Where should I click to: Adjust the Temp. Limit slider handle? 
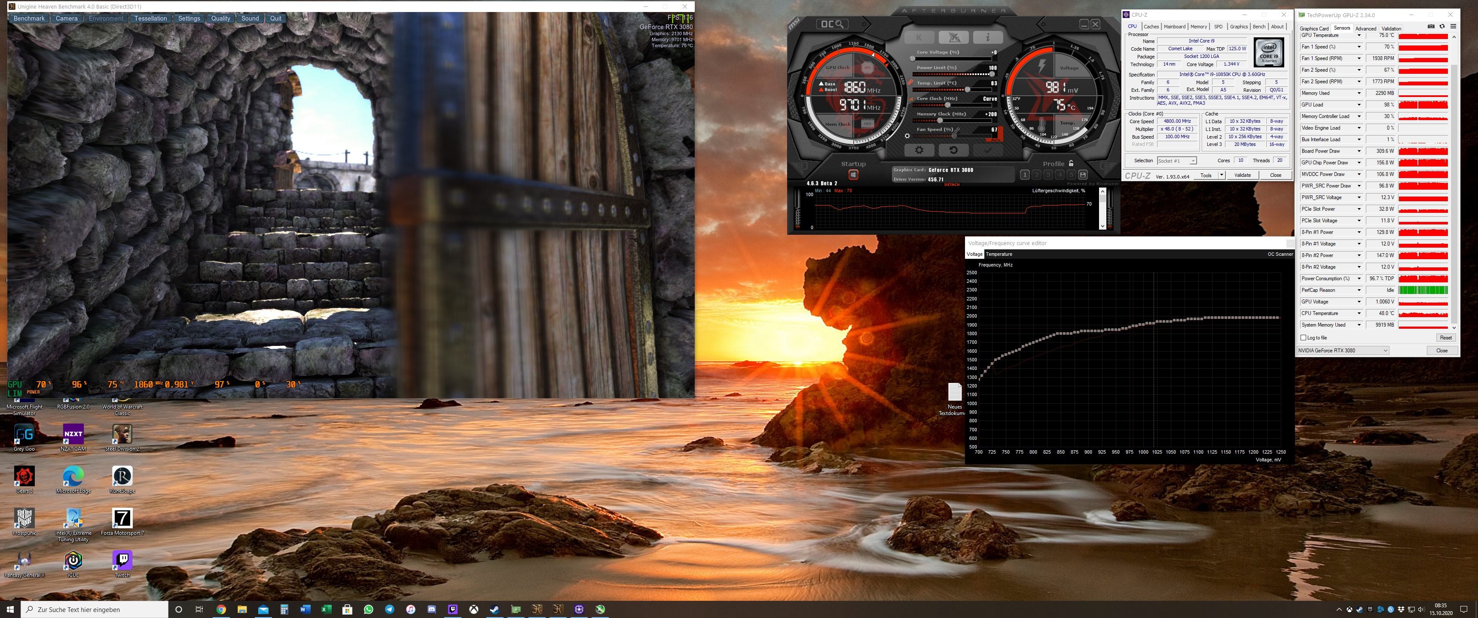tap(967, 89)
